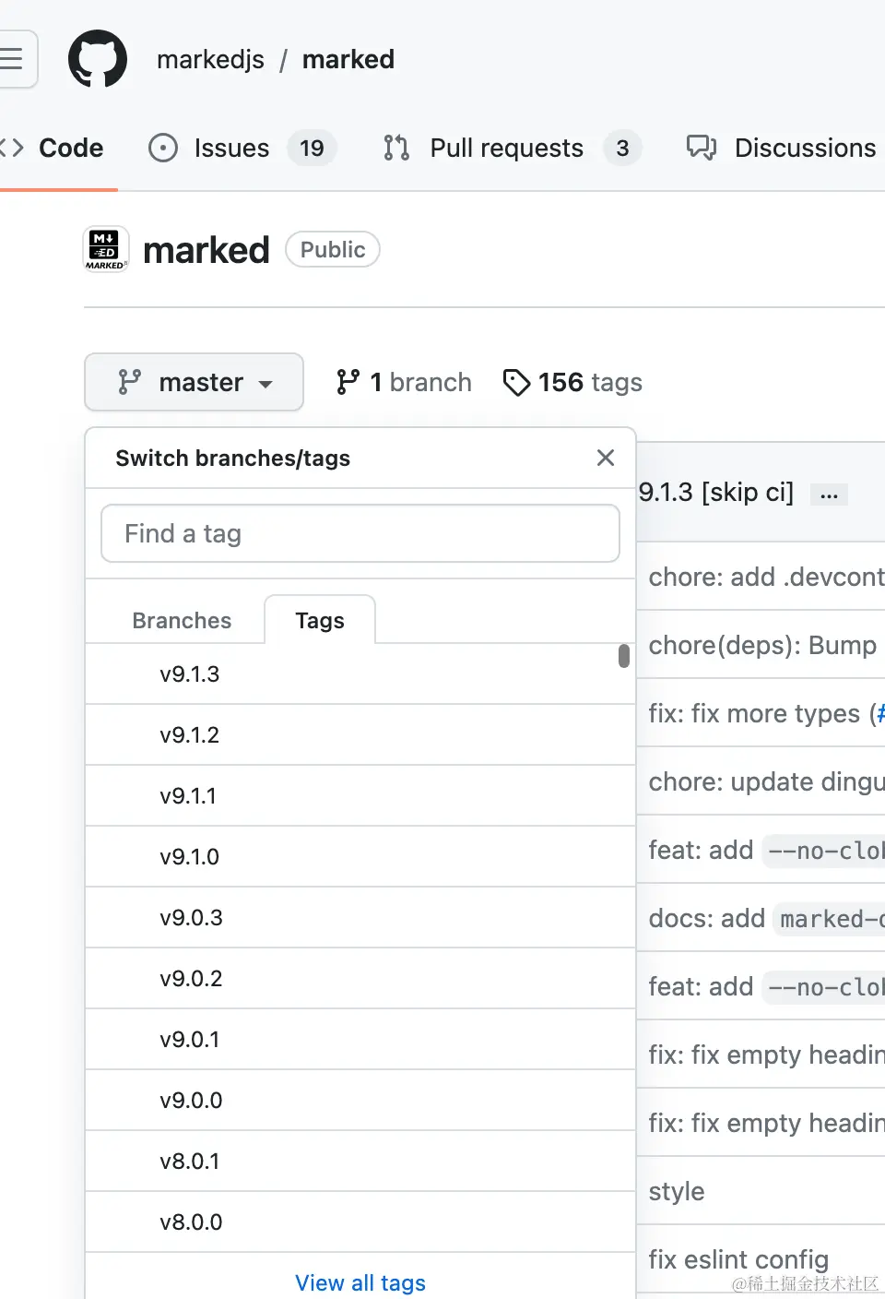Open the 1 branch link
This screenshot has width=885, height=1299.
coord(404,382)
